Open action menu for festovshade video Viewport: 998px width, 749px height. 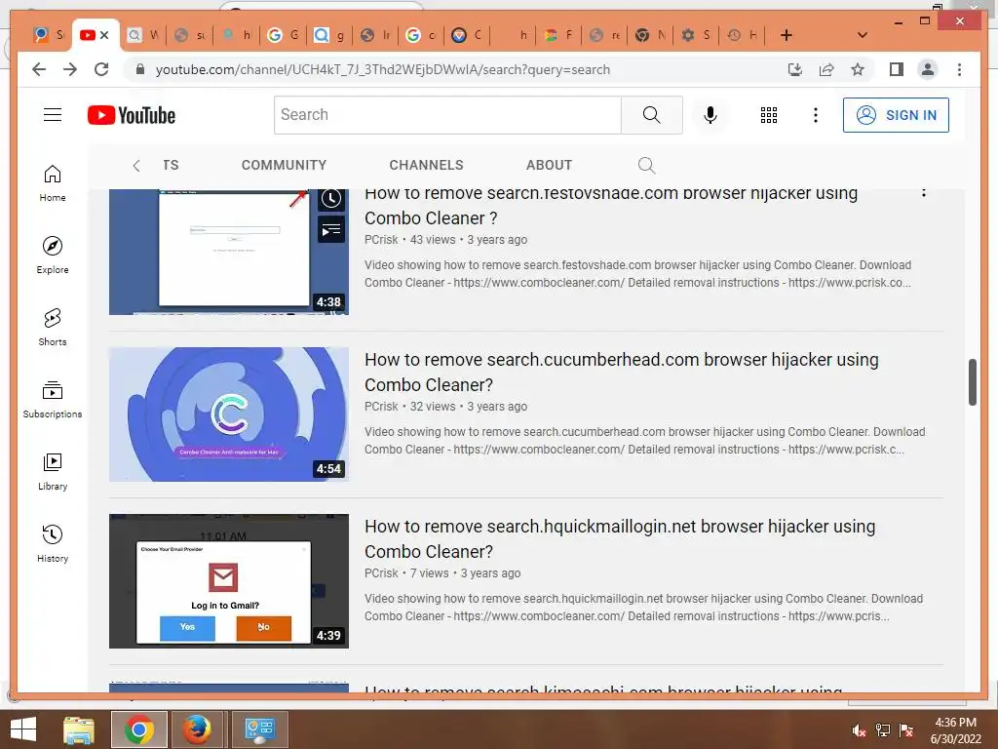pyautogui.click(x=924, y=192)
